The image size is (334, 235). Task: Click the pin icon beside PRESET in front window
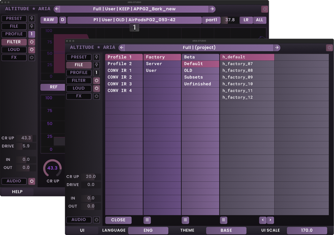[96, 57]
